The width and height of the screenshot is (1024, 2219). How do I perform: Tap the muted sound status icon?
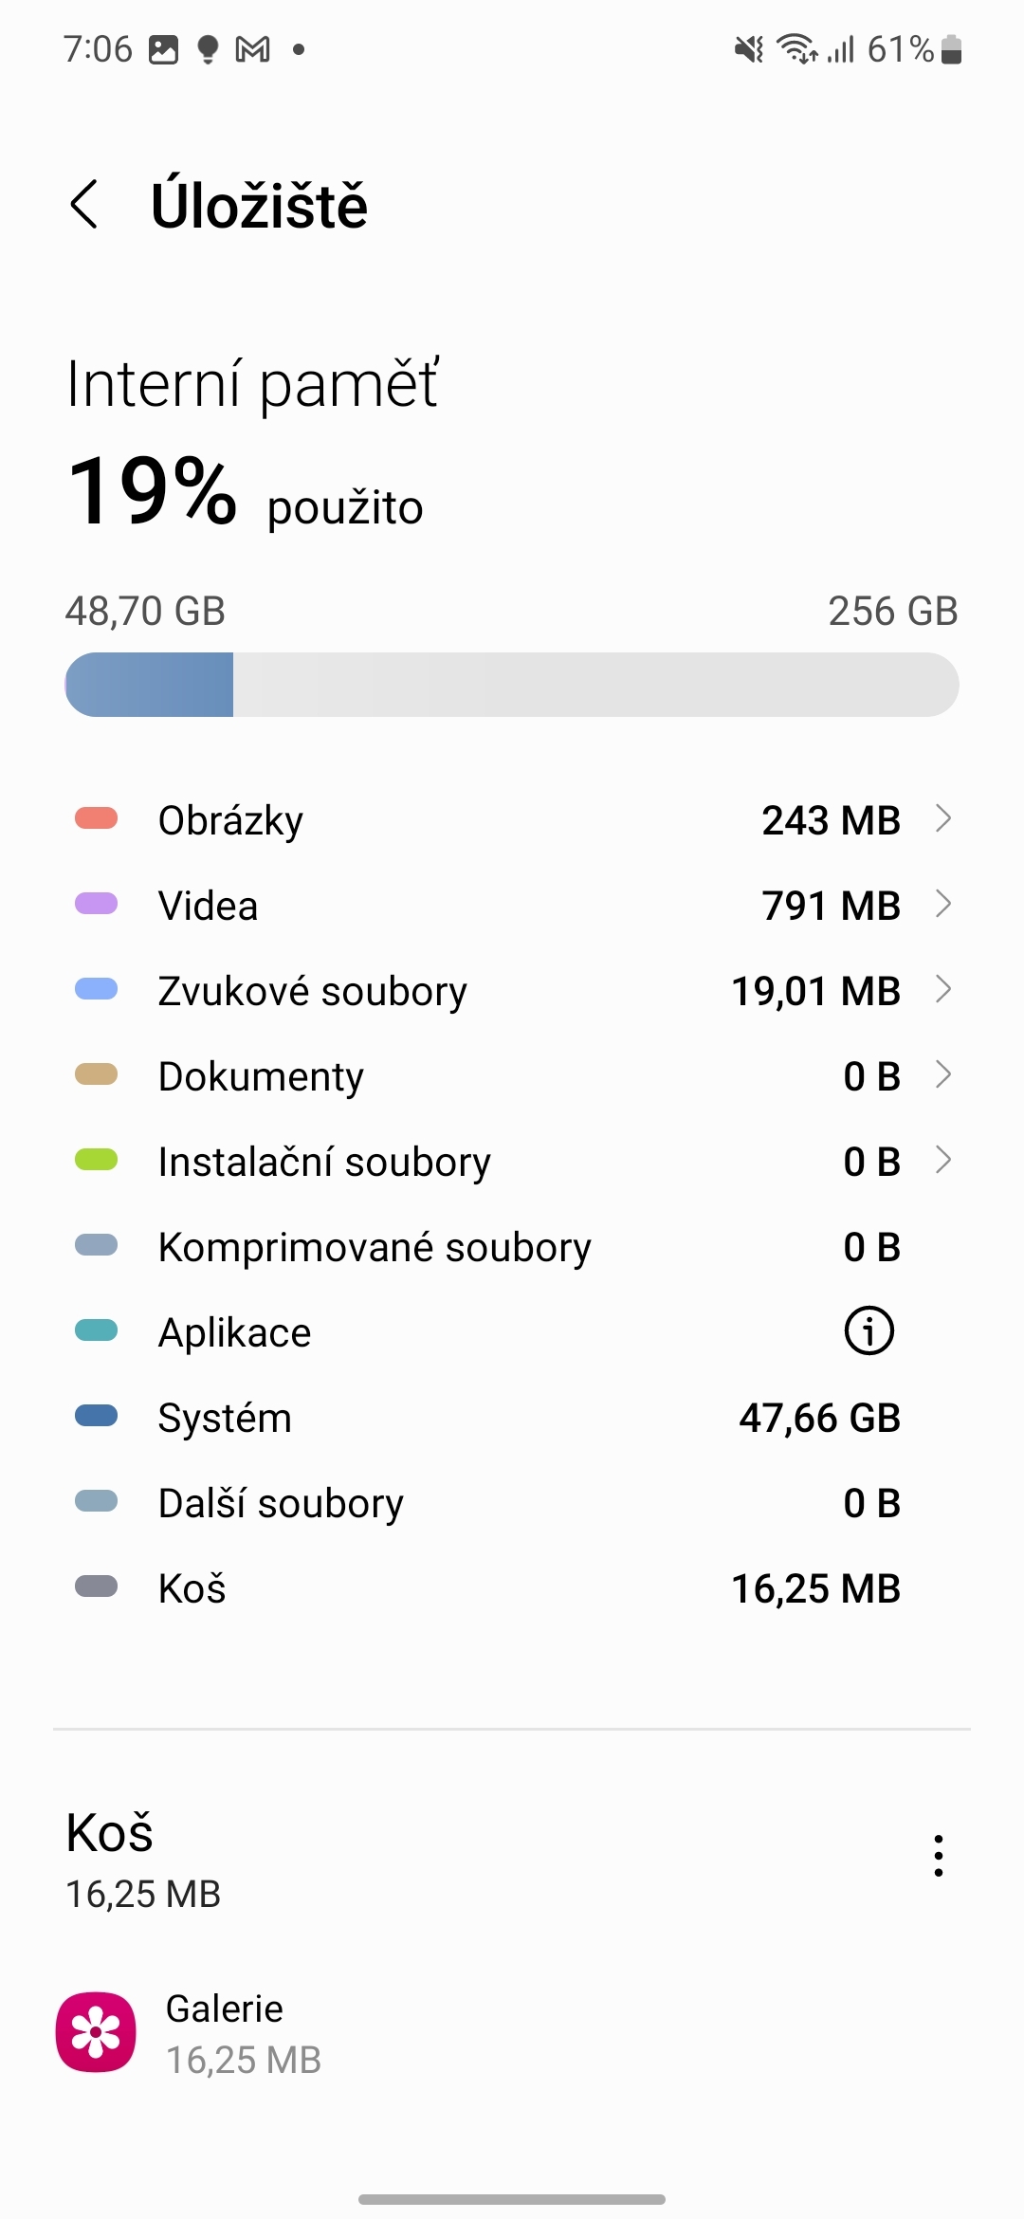tap(748, 49)
